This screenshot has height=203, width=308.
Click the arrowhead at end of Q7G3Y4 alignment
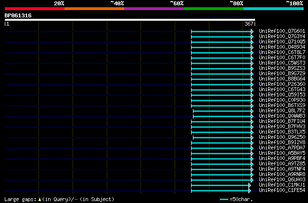(x=252, y=37)
